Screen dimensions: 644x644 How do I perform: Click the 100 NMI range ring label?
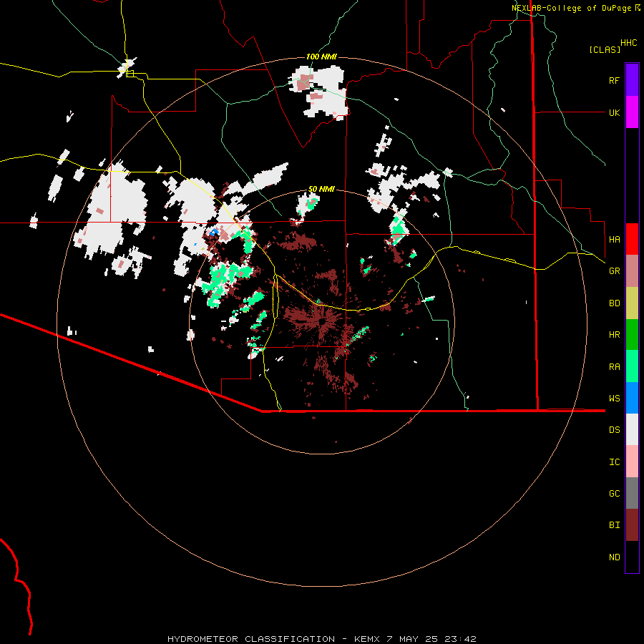(321, 57)
